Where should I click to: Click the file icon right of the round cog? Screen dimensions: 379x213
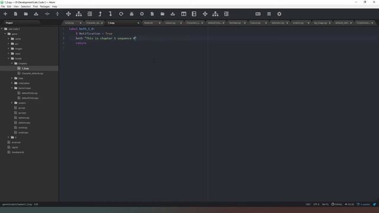coord(152,14)
